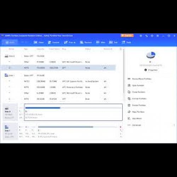Image resolution: width=177 pixels, height=177 pixels.
Task: Open the Tools toolbar menu
Action: coord(126,42)
